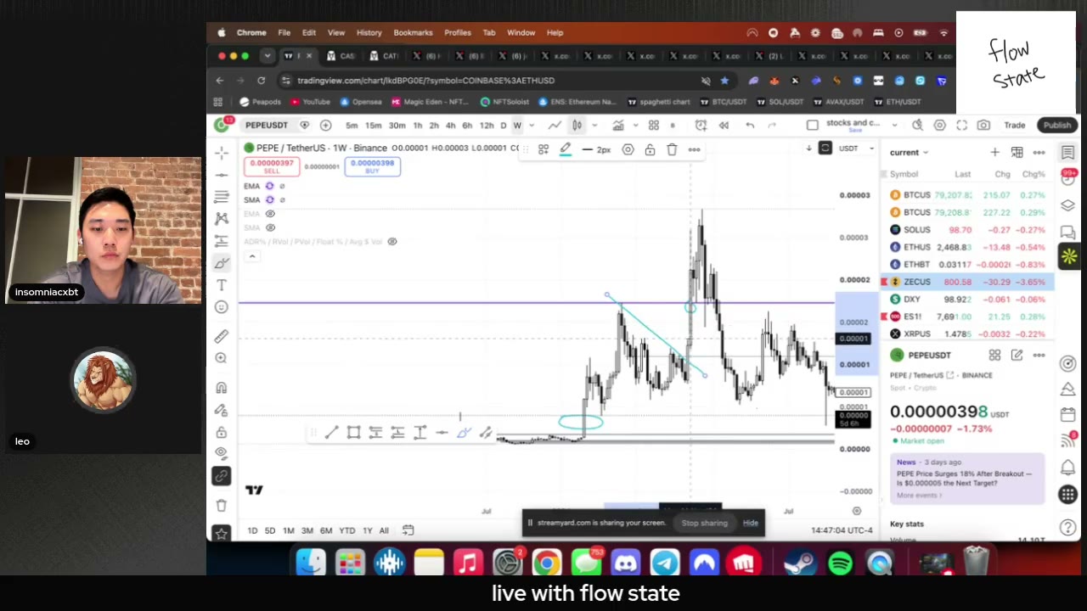Select the 4h timeframe
The height and width of the screenshot is (611, 1087).
tap(450, 126)
